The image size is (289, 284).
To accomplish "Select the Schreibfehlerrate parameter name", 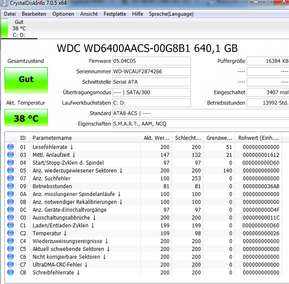I will pos(56,273).
